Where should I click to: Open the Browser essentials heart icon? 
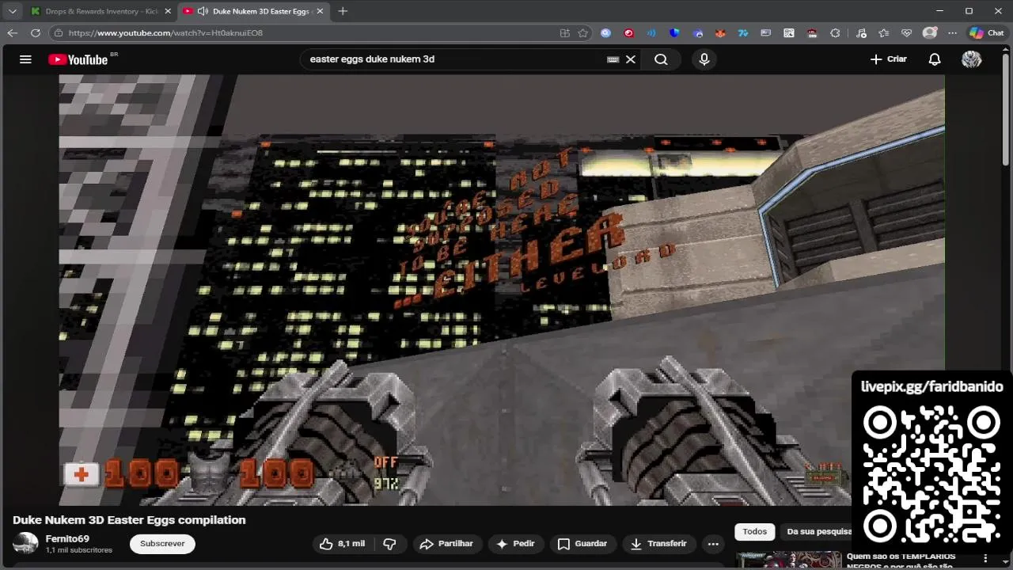click(907, 33)
